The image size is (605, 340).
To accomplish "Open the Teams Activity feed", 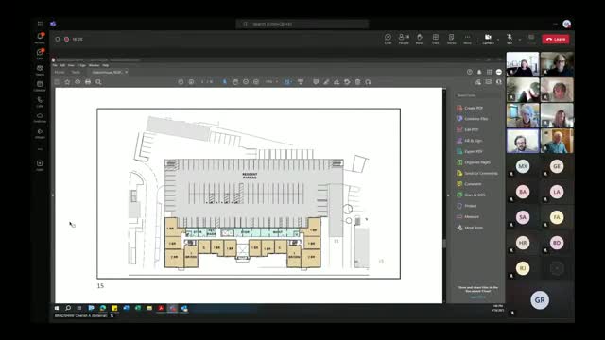I will (40, 38).
